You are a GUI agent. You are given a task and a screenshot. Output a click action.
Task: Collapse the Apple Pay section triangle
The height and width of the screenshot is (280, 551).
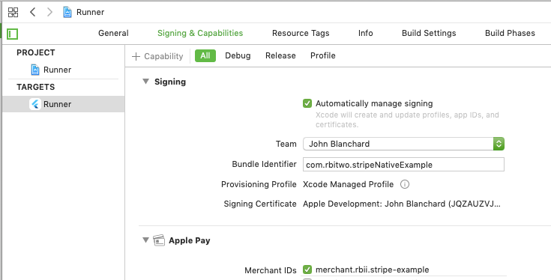click(x=145, y=240)
